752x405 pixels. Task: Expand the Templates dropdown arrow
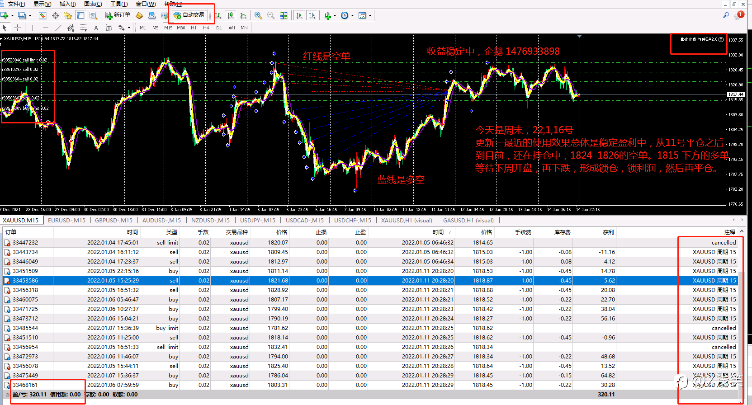pos(370,15)
